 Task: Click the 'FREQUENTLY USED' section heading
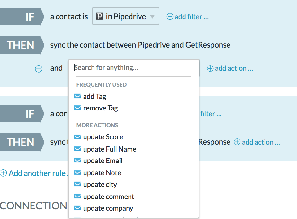[x=102, y=84]
